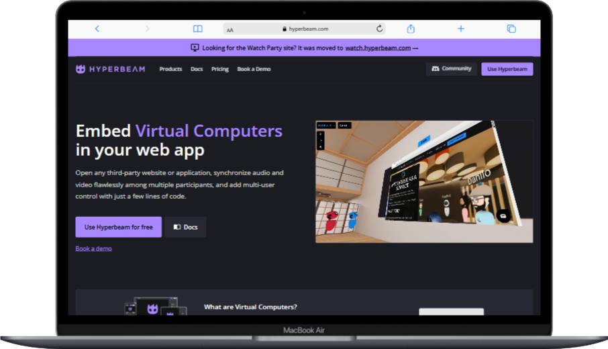Click the 3D virtual room demo image
Screen dimensions: 608x349
(x=424, y=181)
